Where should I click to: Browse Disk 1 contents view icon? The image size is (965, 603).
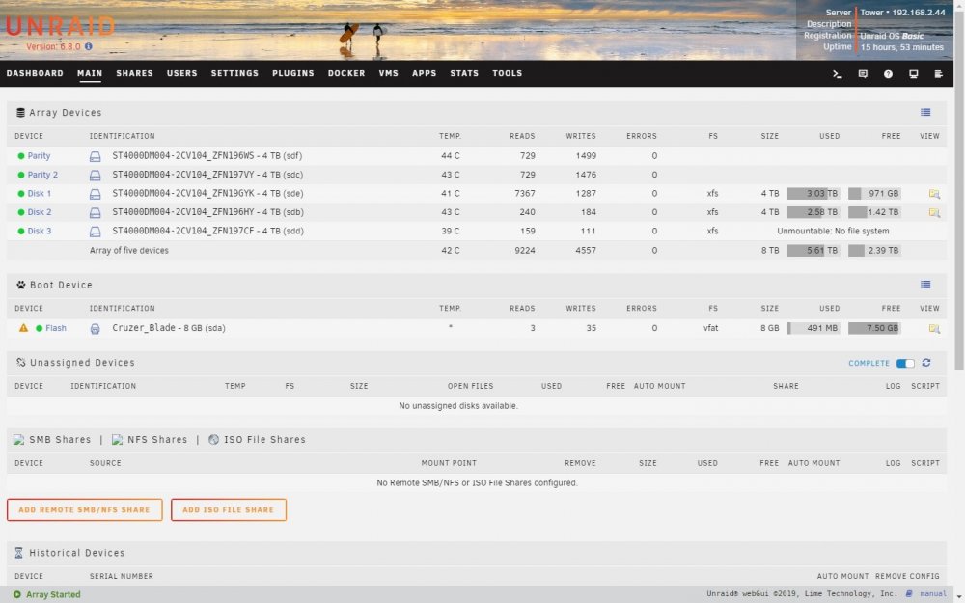coord(934,194)
